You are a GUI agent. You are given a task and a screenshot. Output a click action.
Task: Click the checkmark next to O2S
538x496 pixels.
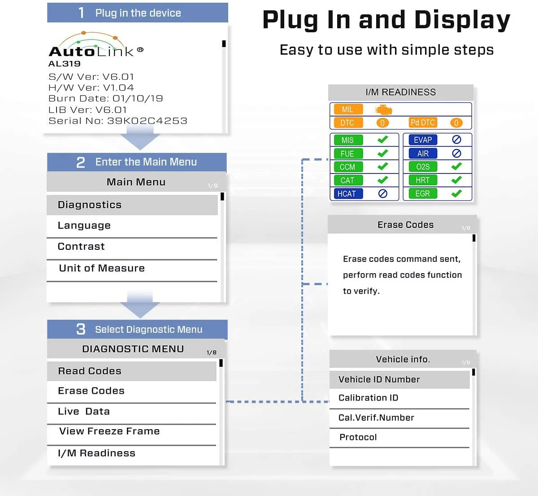[x=456, y=166]
